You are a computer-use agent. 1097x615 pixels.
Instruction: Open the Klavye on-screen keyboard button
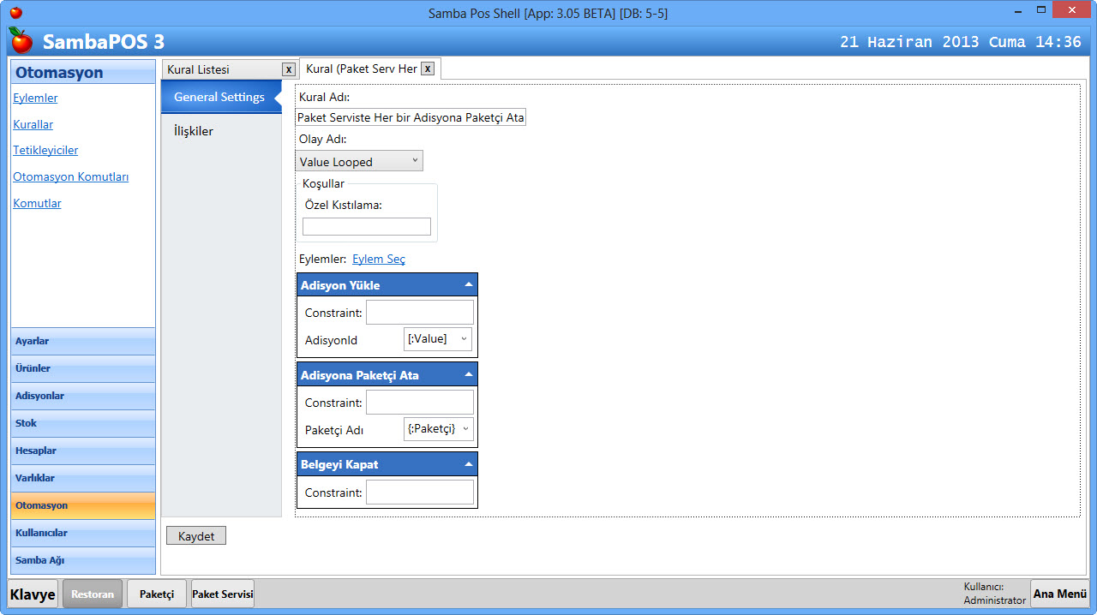[x=33, y=594]
